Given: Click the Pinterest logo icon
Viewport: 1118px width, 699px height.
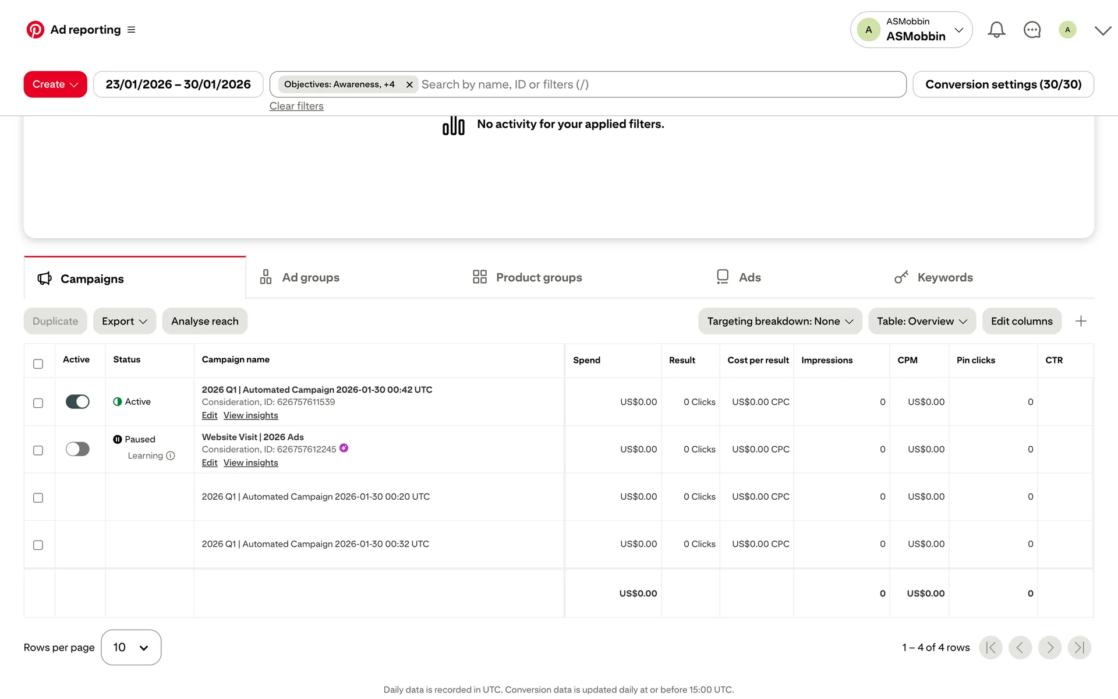Looking at the screenshot, I should 35,30.
